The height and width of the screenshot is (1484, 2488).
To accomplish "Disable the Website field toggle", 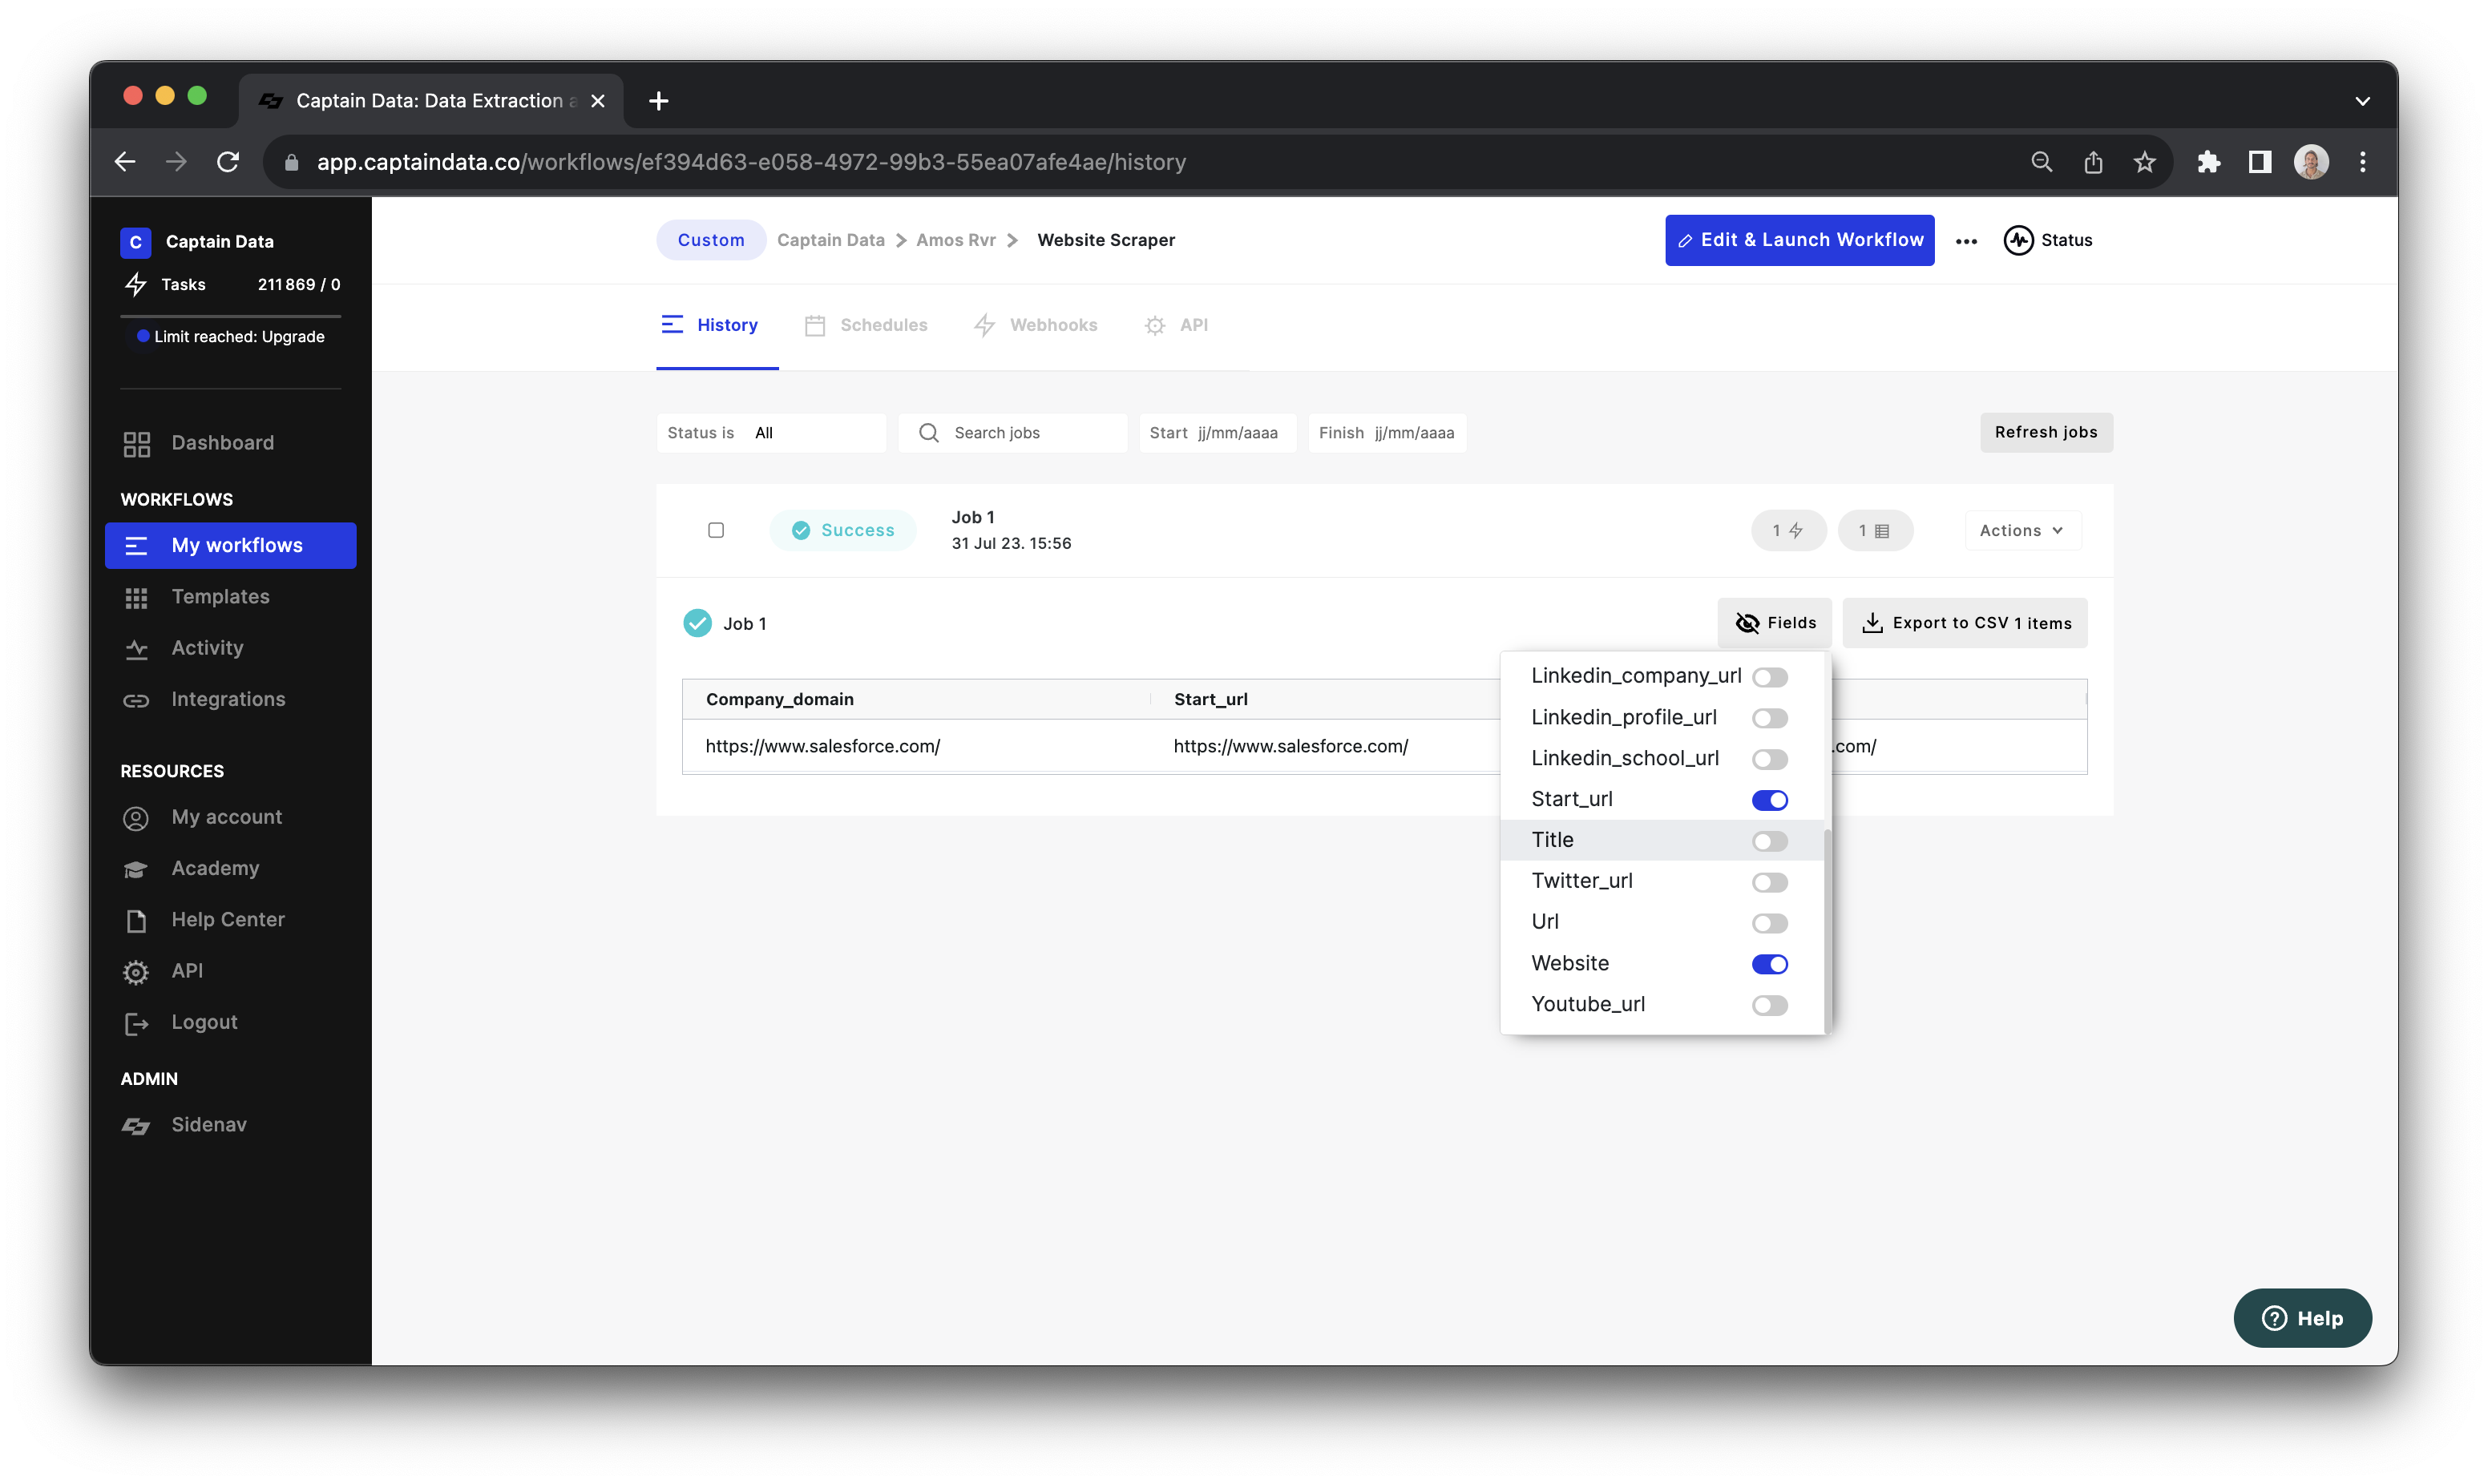I will (x=1769, y=964).
